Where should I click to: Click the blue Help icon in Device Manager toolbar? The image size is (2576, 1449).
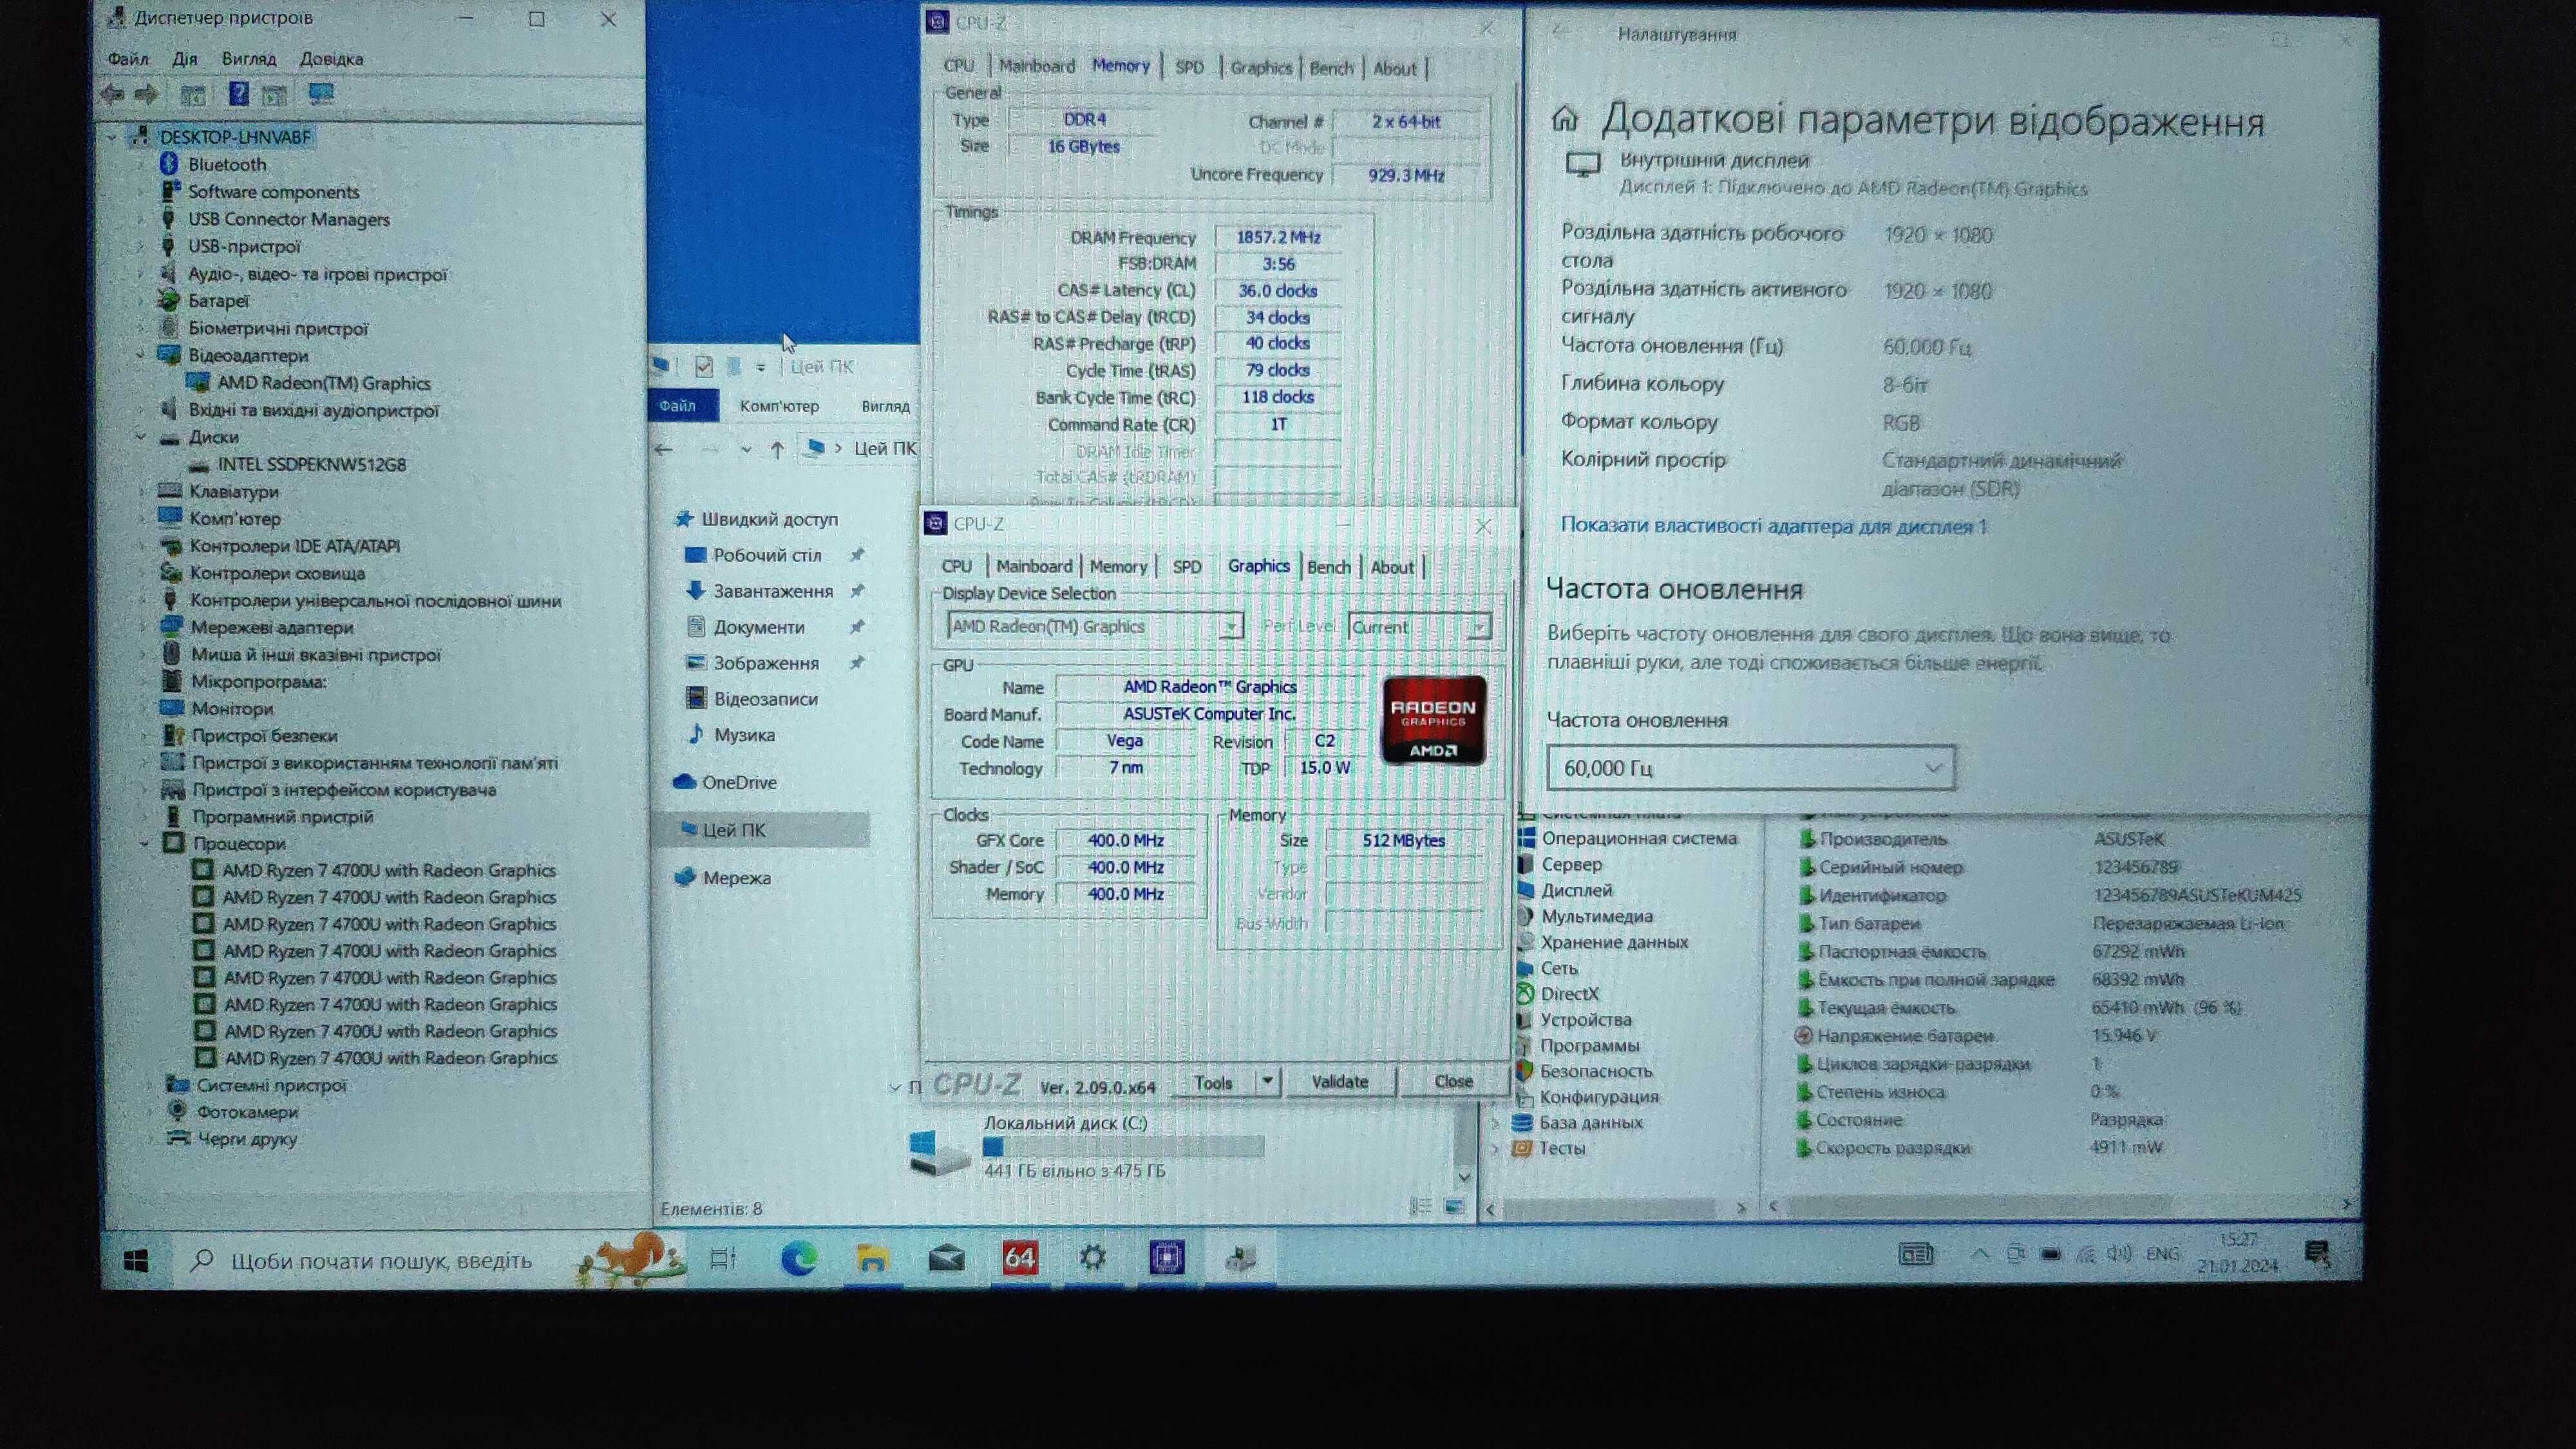point(238,94)
